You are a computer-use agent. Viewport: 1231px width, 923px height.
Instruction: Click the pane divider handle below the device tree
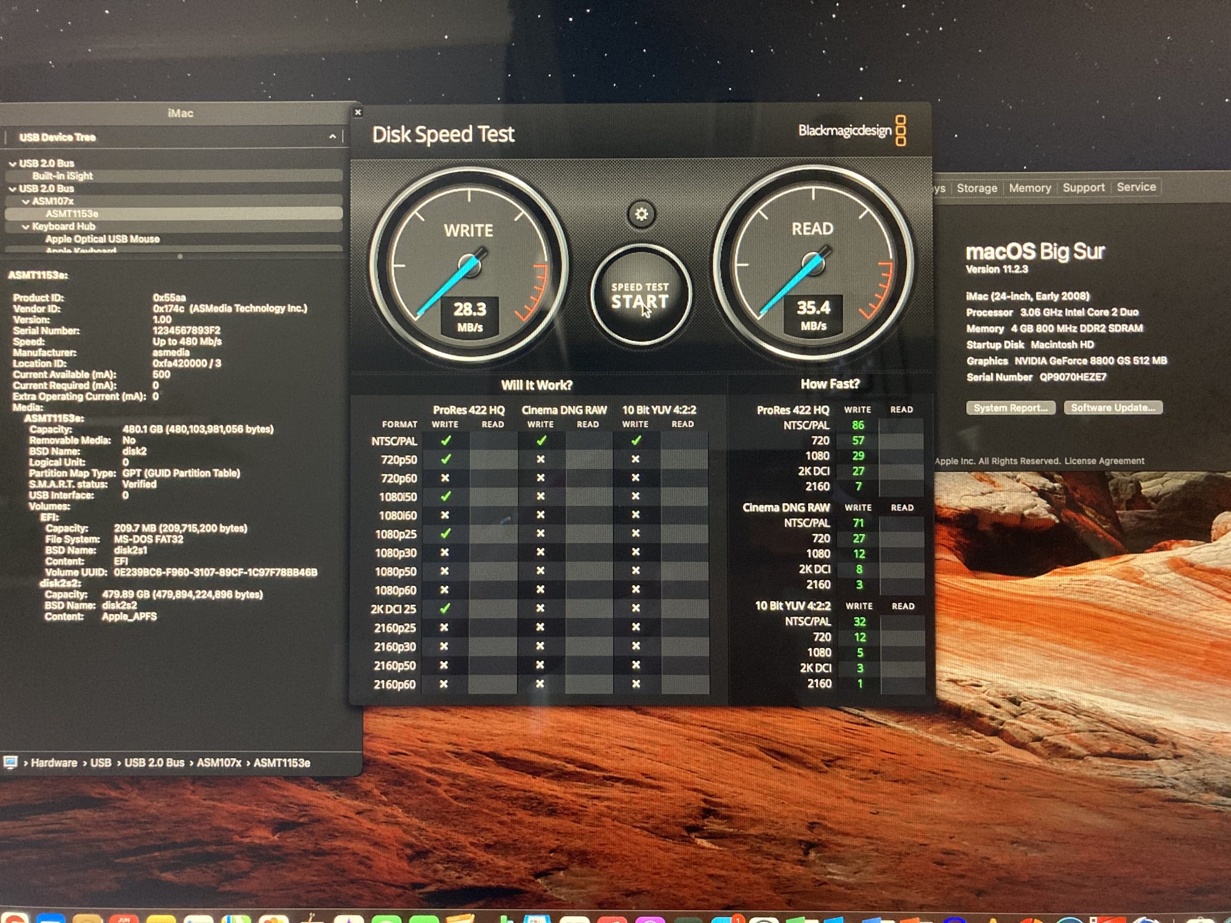point(180,256)
